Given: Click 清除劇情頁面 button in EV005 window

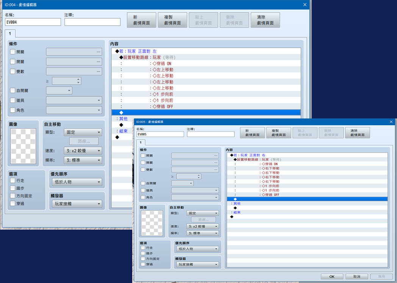Looking at the screenshot, I should 357,133.
